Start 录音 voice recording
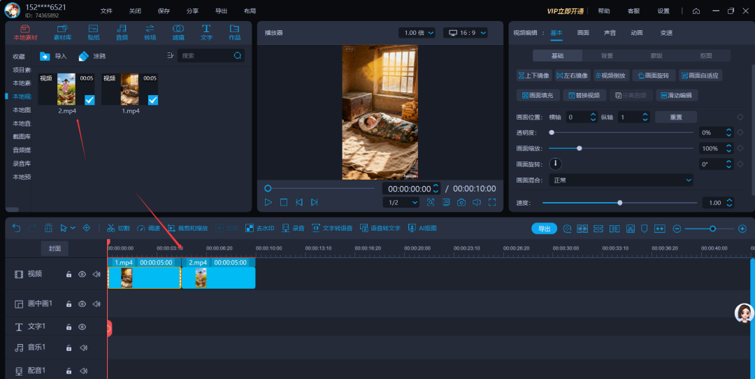 pos(293,228)
